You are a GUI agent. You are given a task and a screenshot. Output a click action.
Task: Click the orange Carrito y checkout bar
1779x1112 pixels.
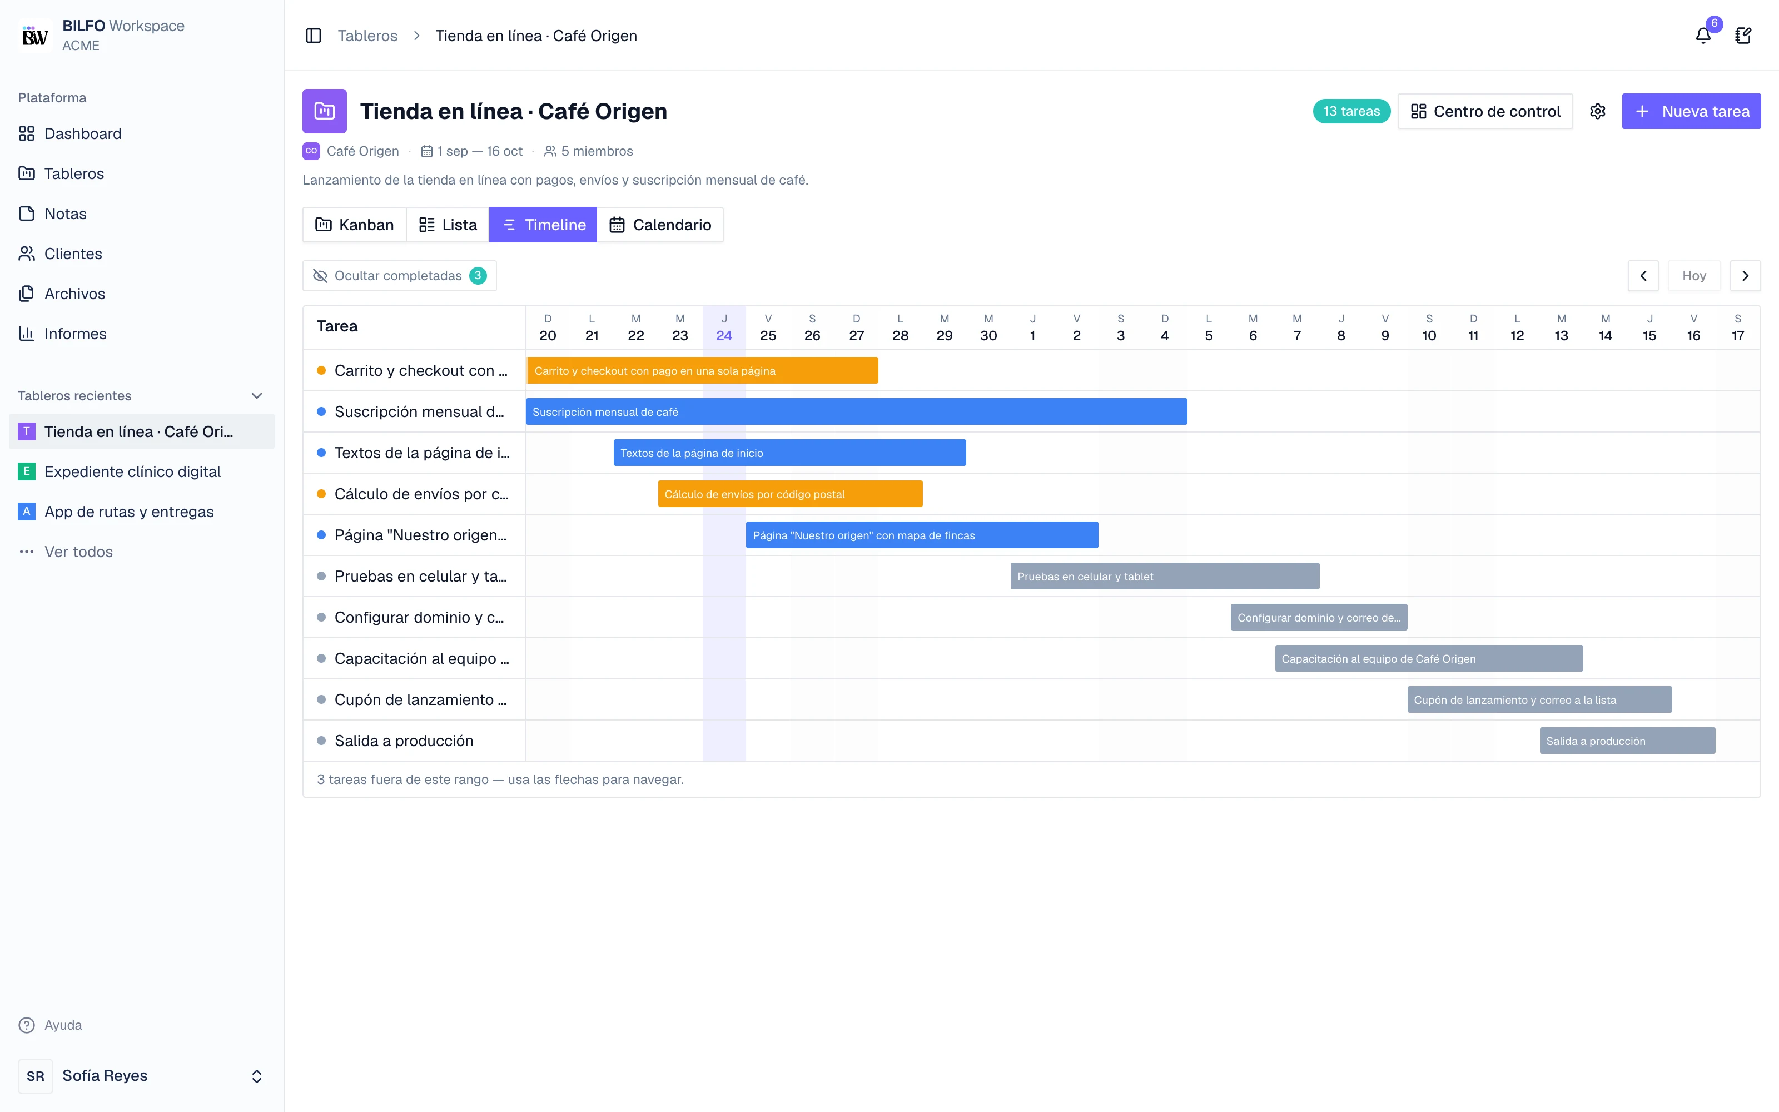point(703,370)
